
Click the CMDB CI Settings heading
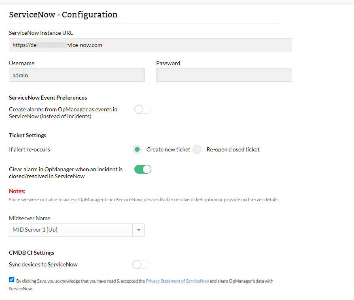(x=32, y=253)
